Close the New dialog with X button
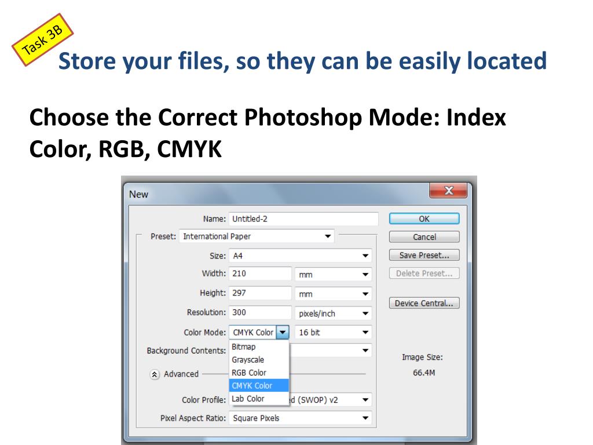The width and height of the screenshot is (593, 445). (448, 190)
